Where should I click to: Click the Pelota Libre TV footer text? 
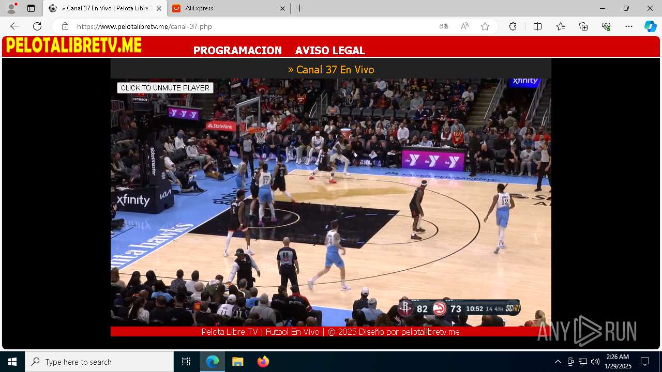(330, 332)
